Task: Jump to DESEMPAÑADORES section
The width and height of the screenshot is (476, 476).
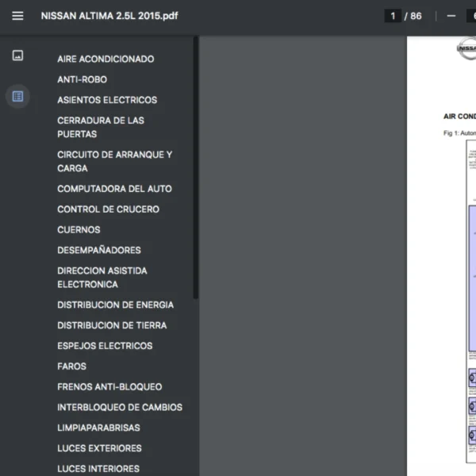Action: click(x=99, y=250)
